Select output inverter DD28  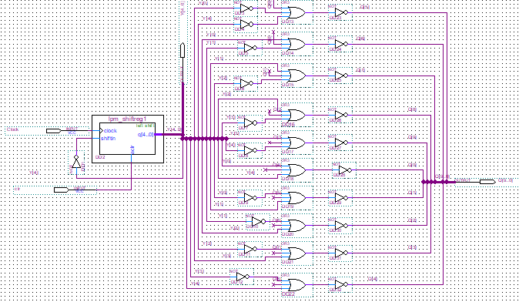coord(345,170)
